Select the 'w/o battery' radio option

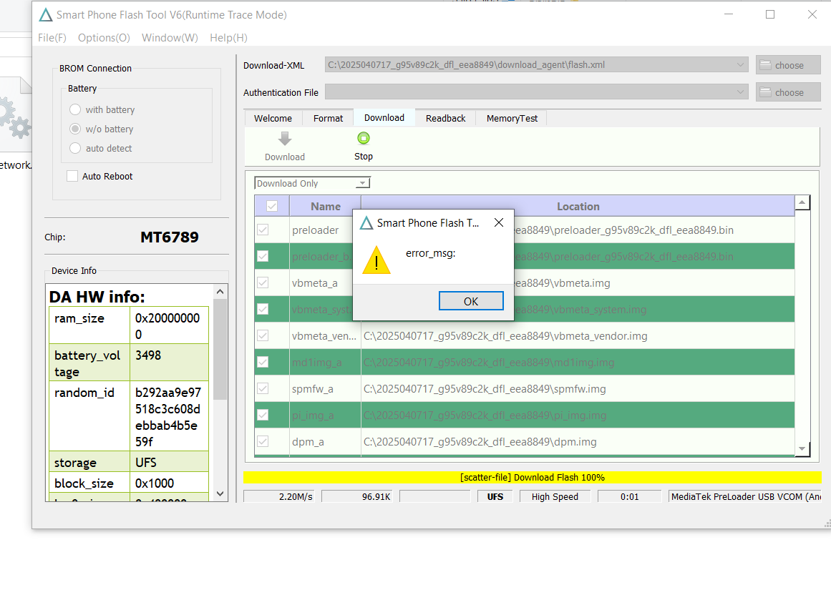click(75, 129)
